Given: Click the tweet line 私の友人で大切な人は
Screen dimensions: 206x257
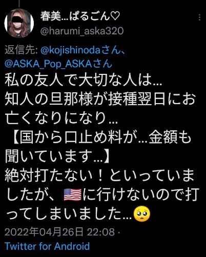Looking at the screenshot, I should [x=84, y=80].
